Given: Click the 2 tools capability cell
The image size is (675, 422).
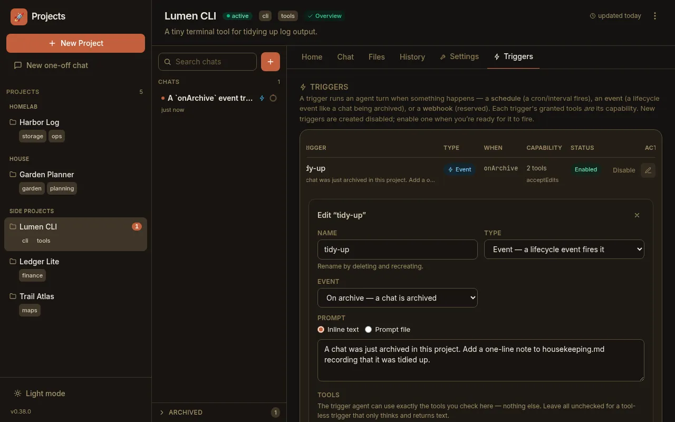Looking at the screenshot, I should point(536,168).
